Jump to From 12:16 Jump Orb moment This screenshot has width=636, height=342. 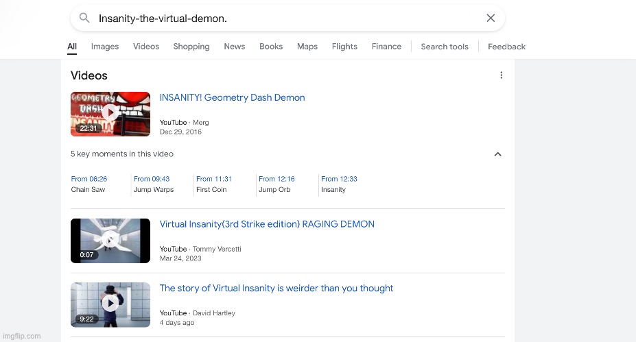pos(276,184)
